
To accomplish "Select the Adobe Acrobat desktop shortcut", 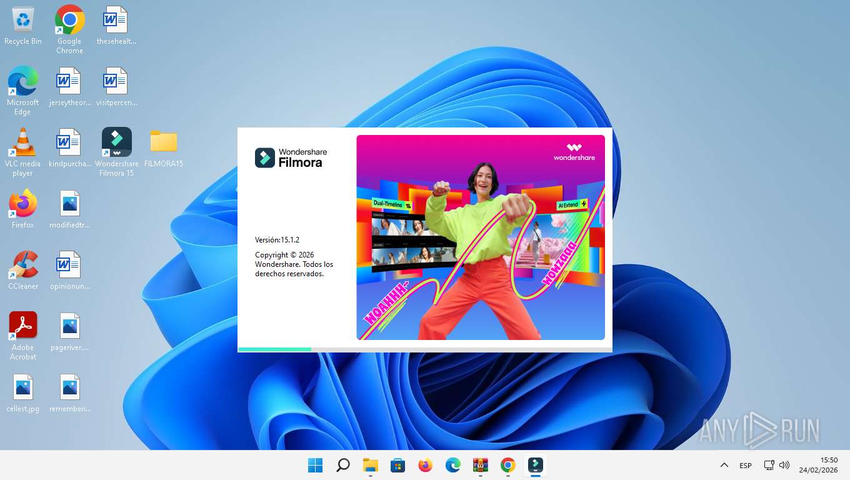I will tap(23, 336).
